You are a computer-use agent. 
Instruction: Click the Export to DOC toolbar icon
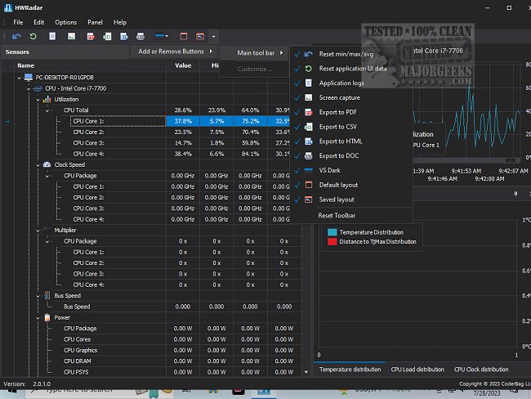click(141, 37)
